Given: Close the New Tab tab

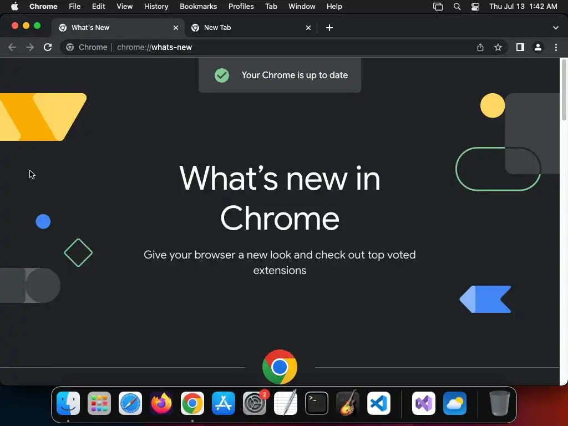Looking at the screenshot, I should pos(308,28).
